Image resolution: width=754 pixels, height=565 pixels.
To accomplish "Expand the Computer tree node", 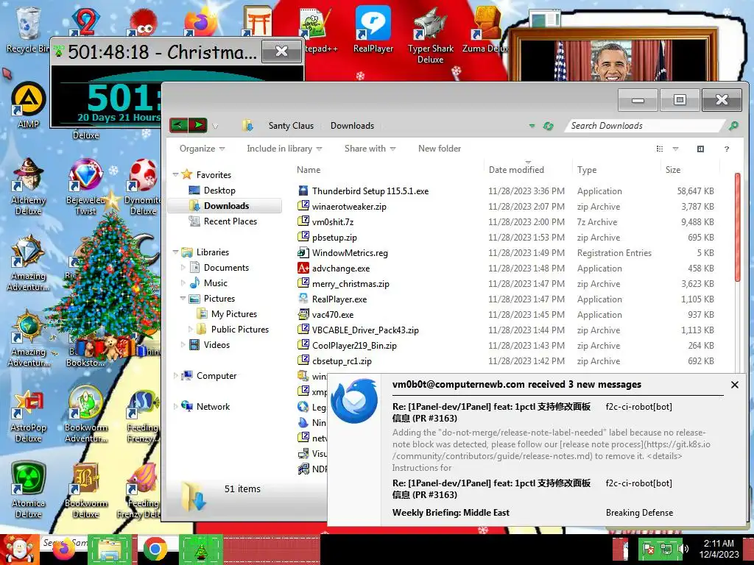I will [x=175, y=376].
